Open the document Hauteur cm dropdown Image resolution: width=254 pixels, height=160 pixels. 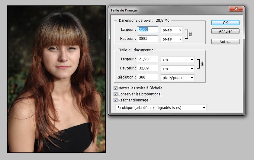[178, 69]
